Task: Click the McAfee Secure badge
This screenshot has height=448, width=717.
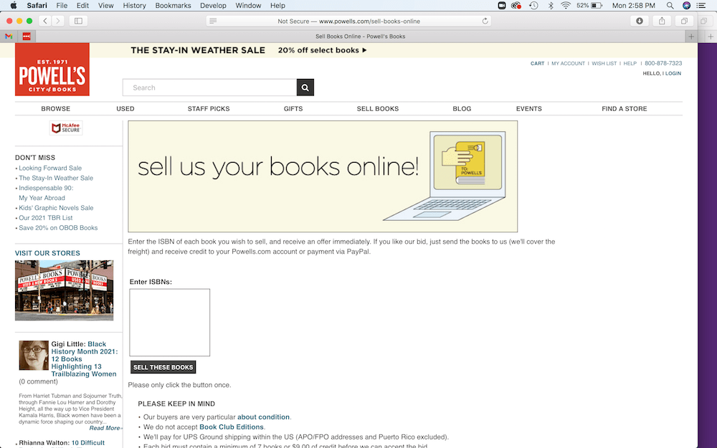Action: tap(67, 128)
